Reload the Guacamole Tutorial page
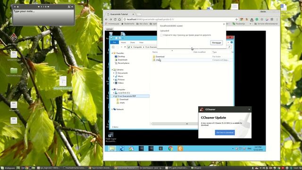The height and width of the screenshot is (170, 302). click(115, 19)
